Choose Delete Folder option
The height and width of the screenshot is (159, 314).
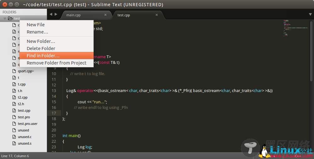(57, 49)
